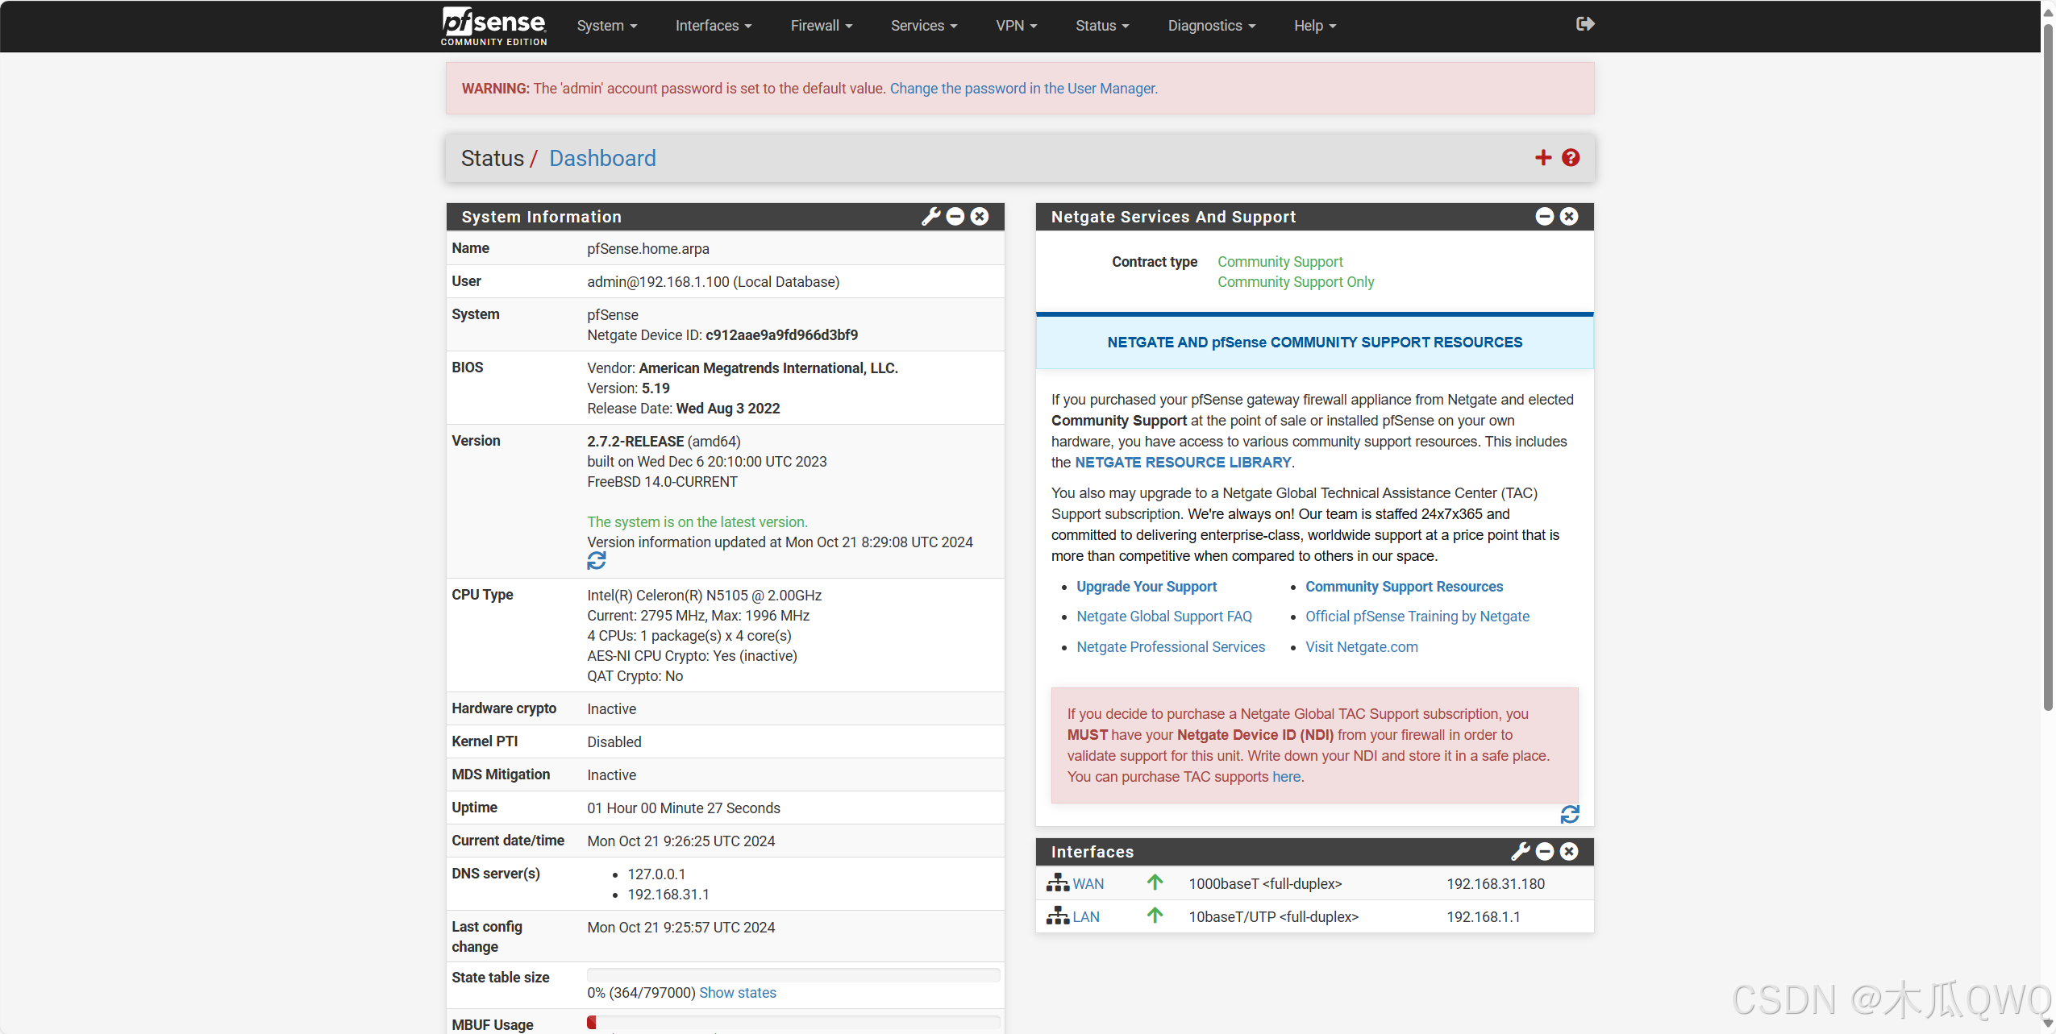This screenshot has height=1034, width=2056.
Task: Open the Show states link
Action: click(x=738, y=993)
